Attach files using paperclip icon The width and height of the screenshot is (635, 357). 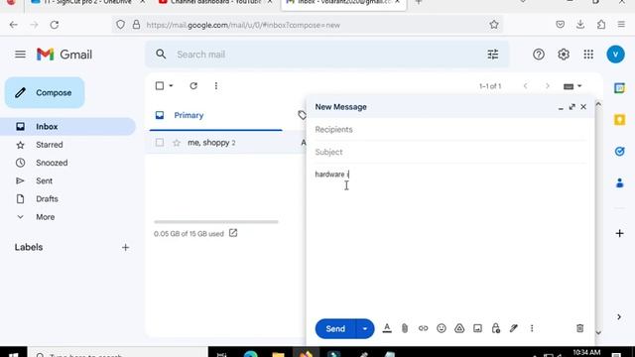(x=405, y=328)
